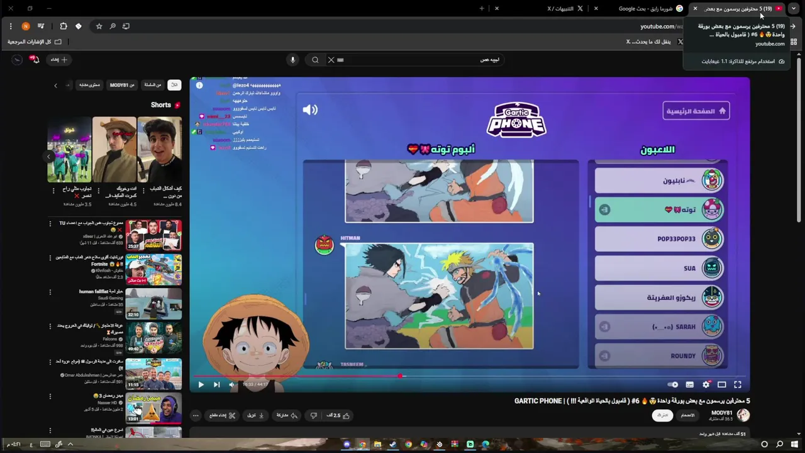Play the YouTube video
This screenshot has height=453, width=805.
click(201, 384)
